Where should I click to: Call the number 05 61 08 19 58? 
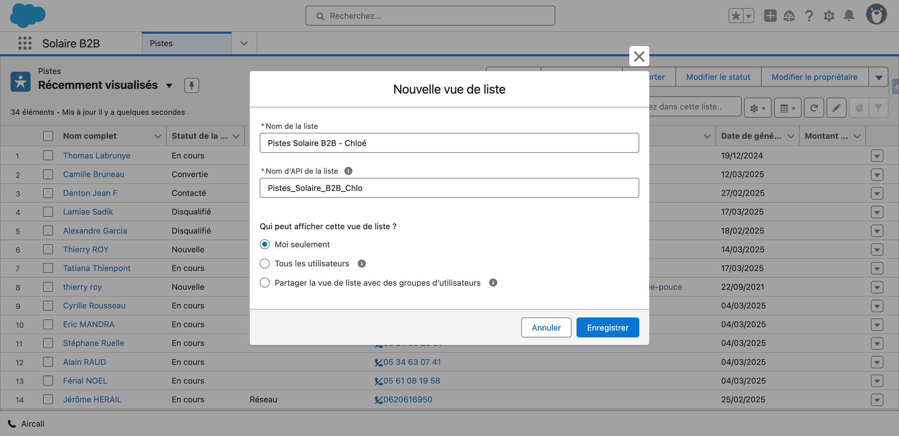pyautogui.click(x=411, y=381)
